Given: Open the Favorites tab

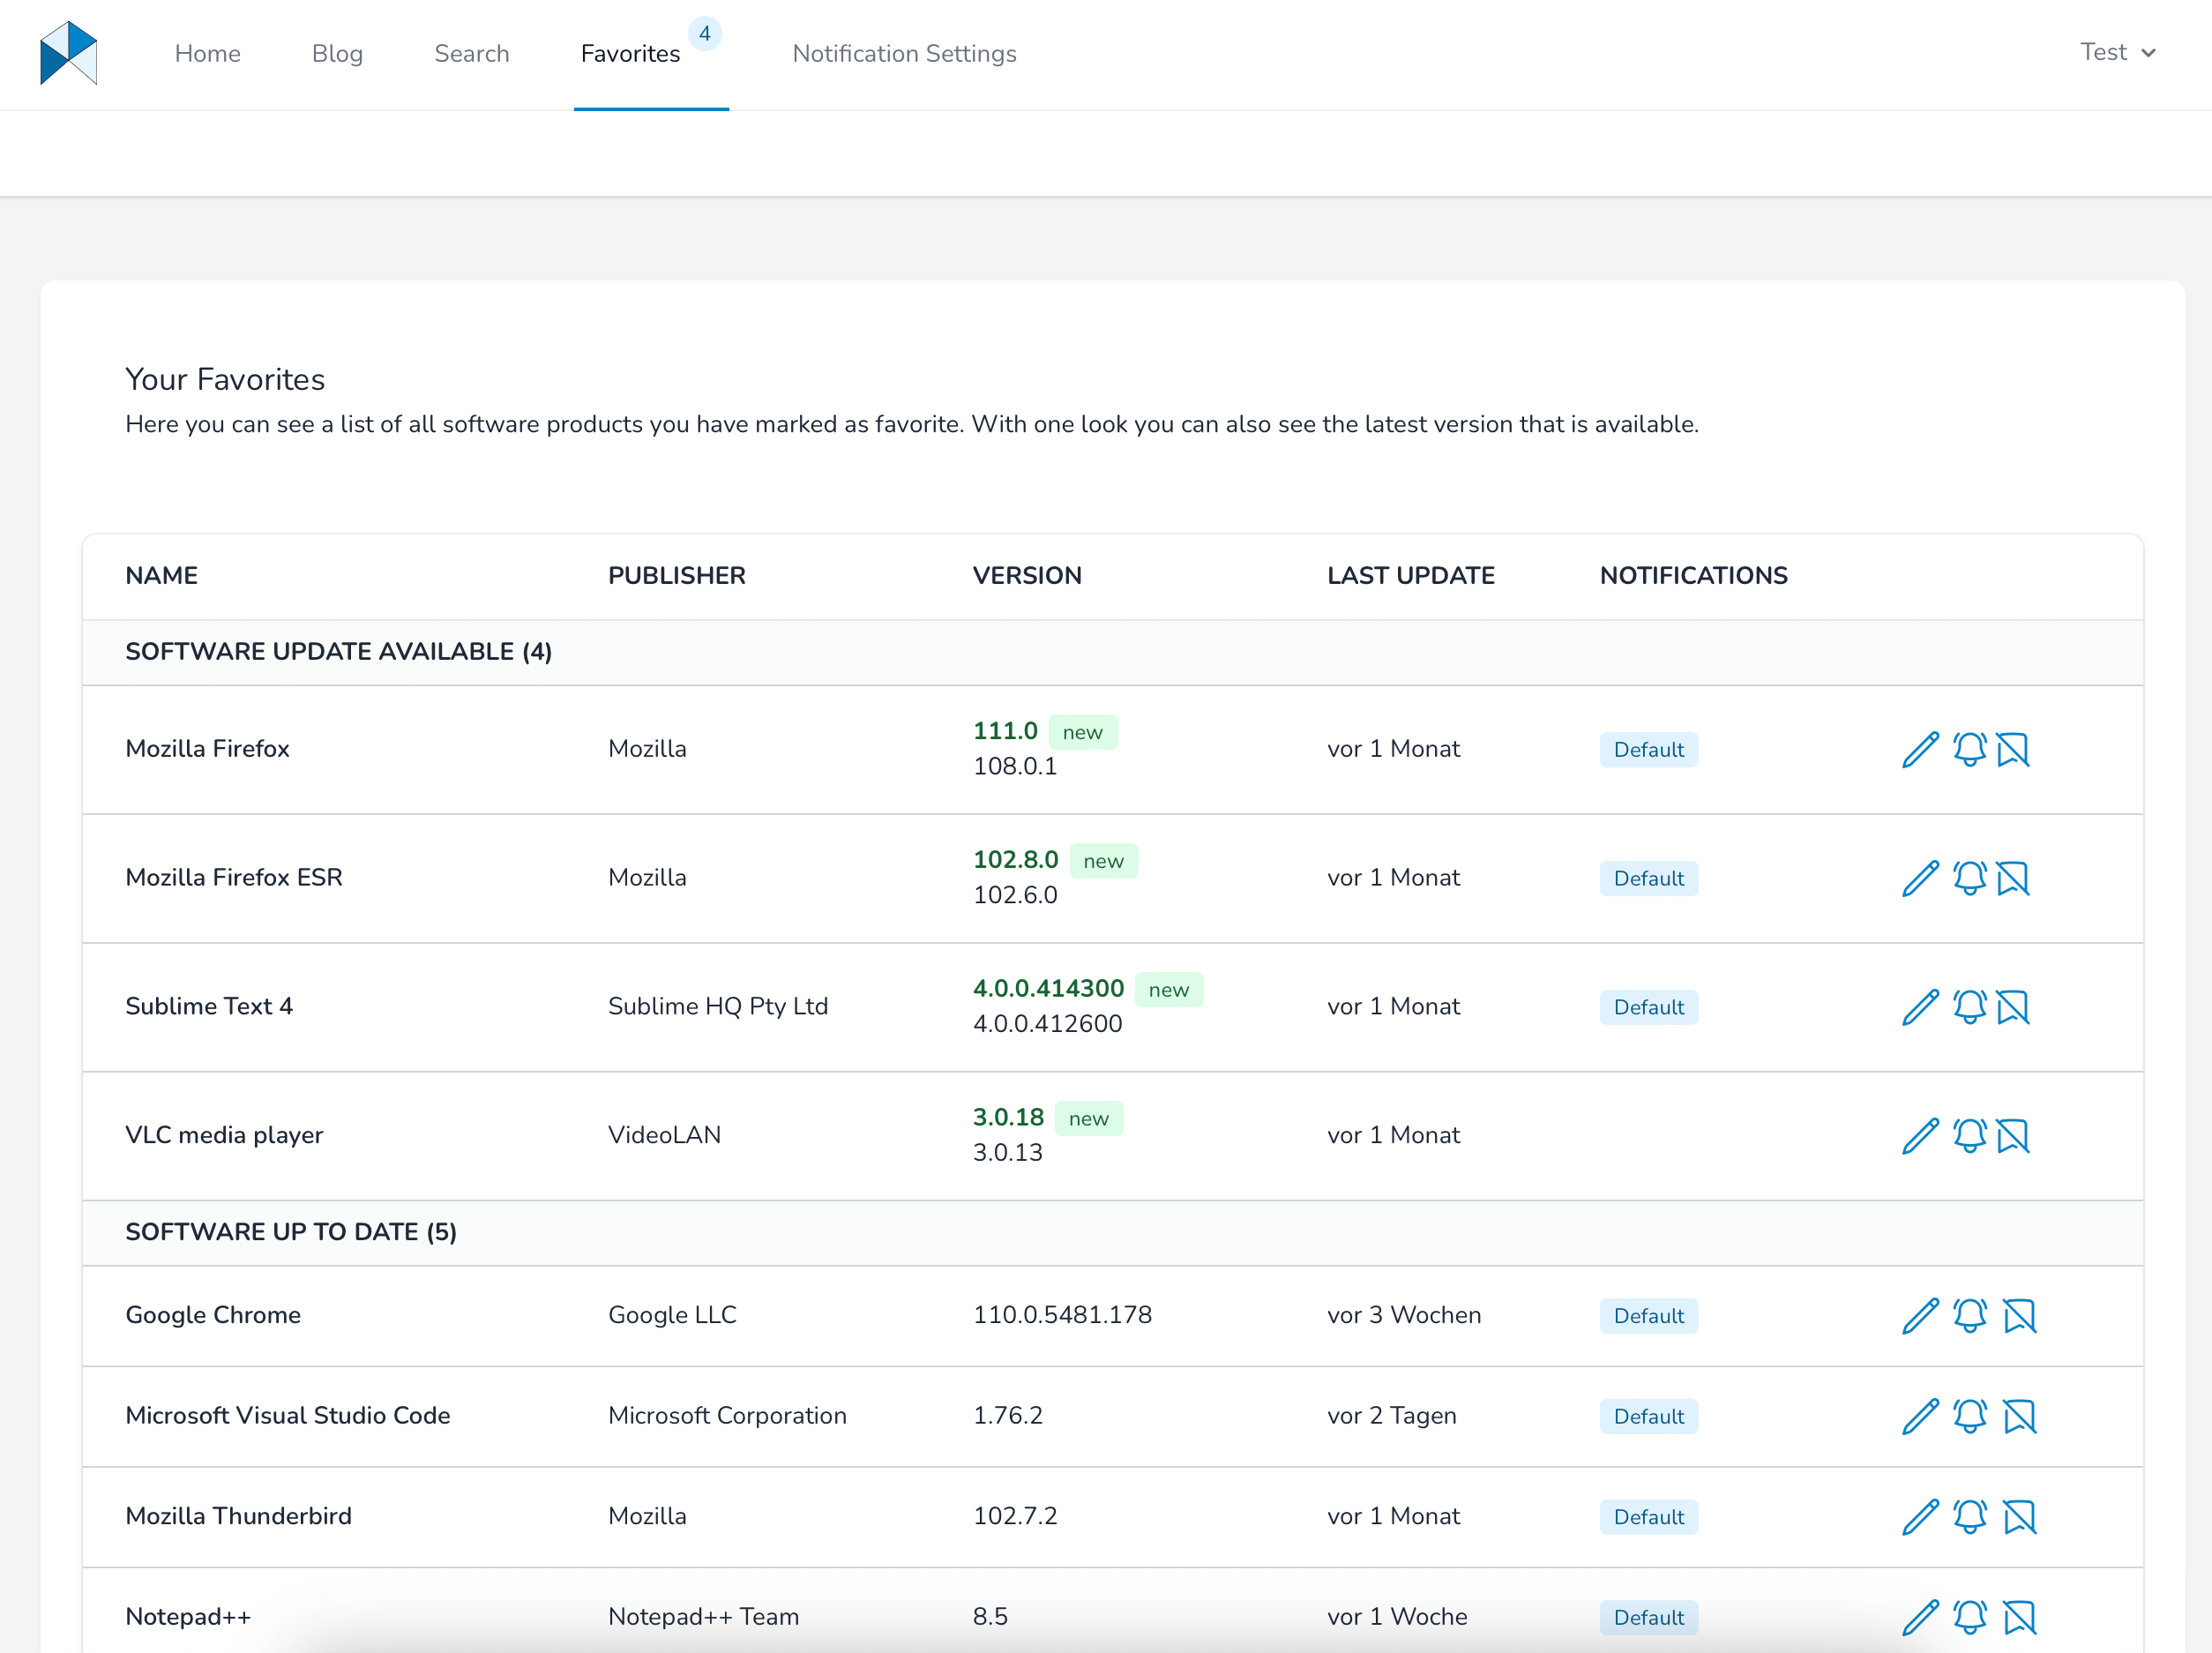Looking at the screenshot, I should click(631, 54).
